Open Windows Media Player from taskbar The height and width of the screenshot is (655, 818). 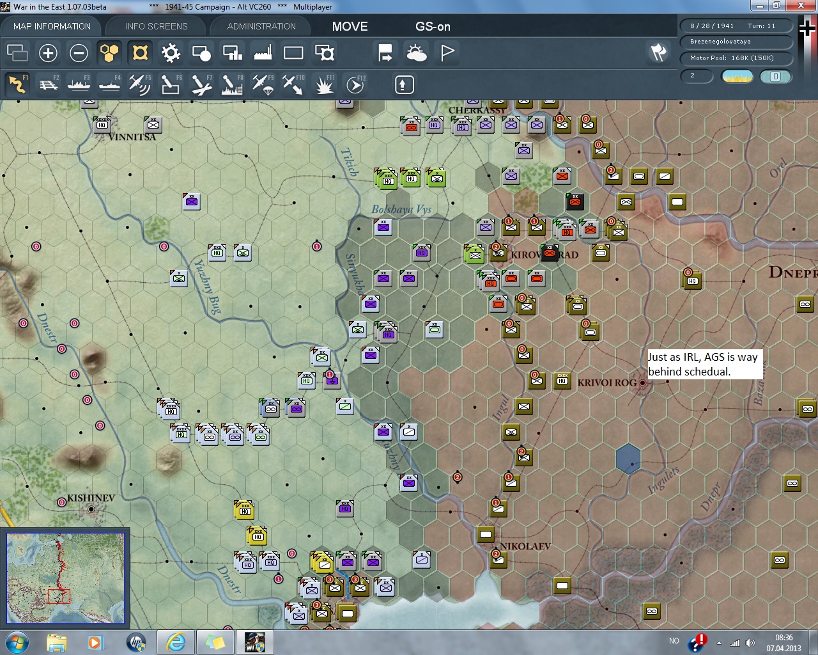[x=96, y=642]
